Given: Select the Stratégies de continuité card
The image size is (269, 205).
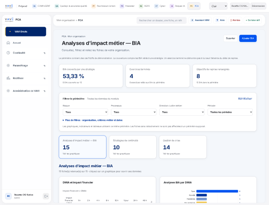Looking at the screenshot, I should (133, 147).
